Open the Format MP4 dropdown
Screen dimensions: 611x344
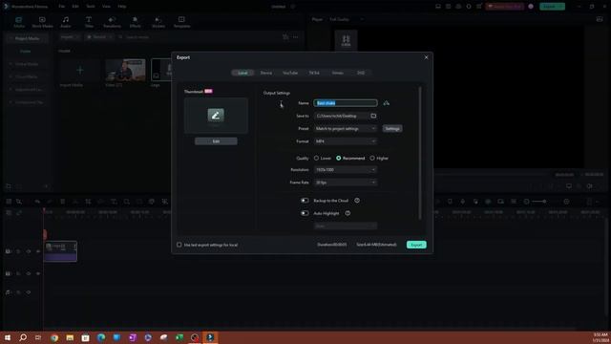[x=346, y=141]
